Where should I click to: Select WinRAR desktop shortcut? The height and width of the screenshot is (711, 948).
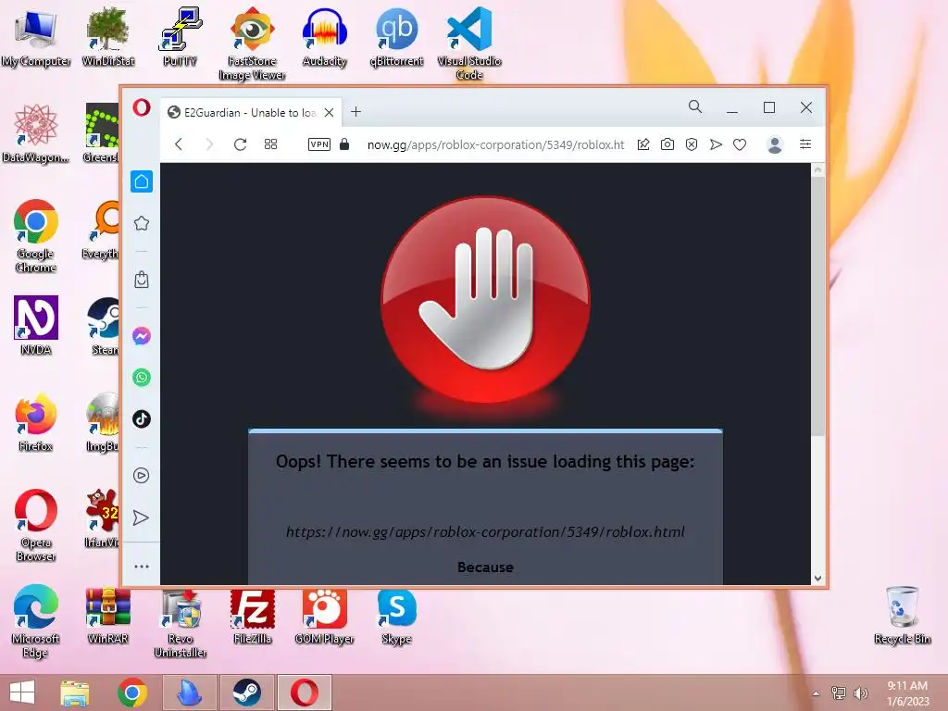[107, 616]
